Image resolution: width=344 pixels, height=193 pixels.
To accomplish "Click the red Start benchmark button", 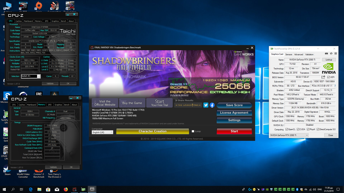I will pos(234,131).
